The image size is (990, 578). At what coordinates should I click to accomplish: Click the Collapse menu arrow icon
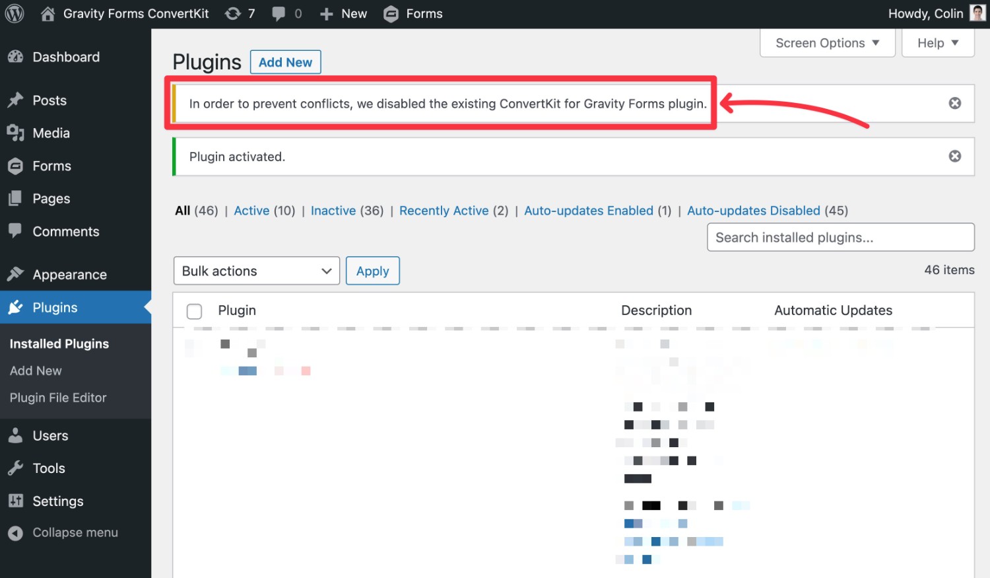click(x=16, y=532)
